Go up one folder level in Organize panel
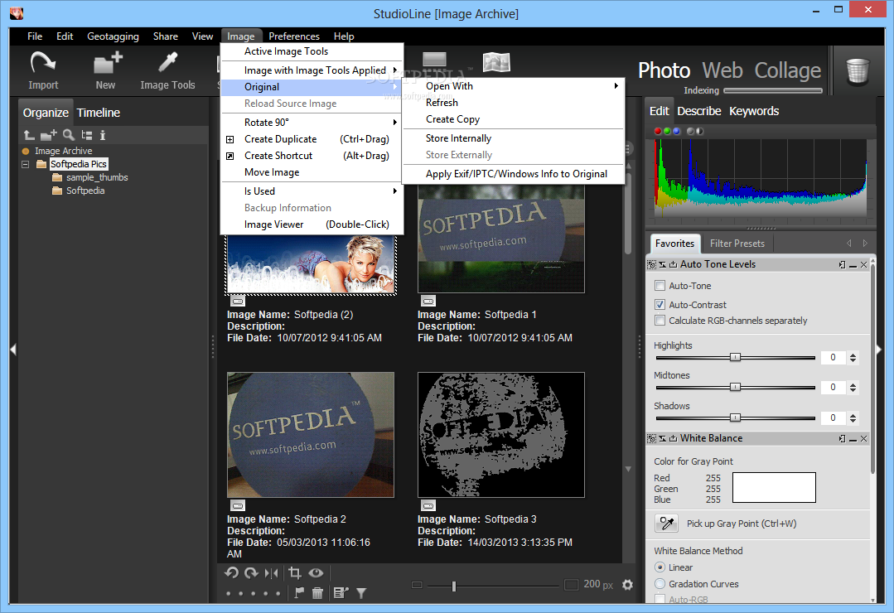 [x=29, y=135]
